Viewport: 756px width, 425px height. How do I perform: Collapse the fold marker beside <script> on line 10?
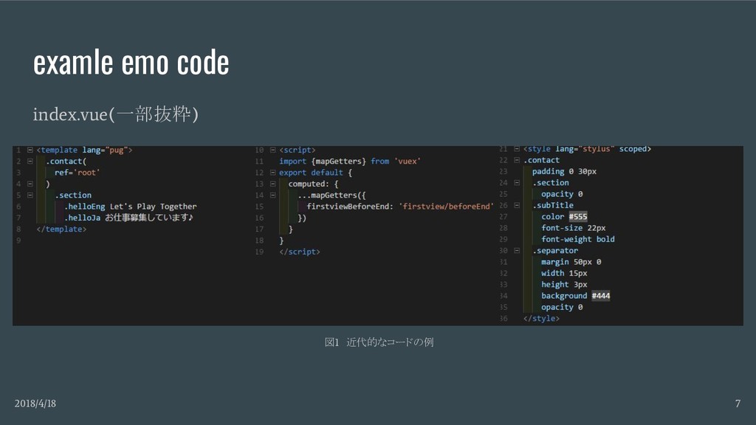pos(273,150)
